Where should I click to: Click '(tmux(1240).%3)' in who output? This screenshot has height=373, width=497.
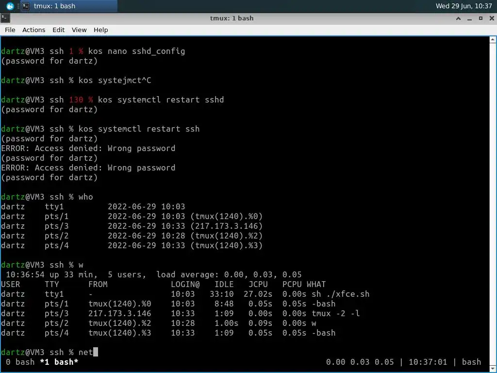click(x=227, y=245)
